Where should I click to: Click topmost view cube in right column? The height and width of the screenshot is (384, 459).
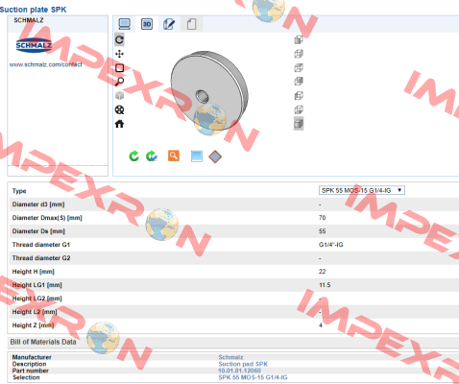(299, 39)
